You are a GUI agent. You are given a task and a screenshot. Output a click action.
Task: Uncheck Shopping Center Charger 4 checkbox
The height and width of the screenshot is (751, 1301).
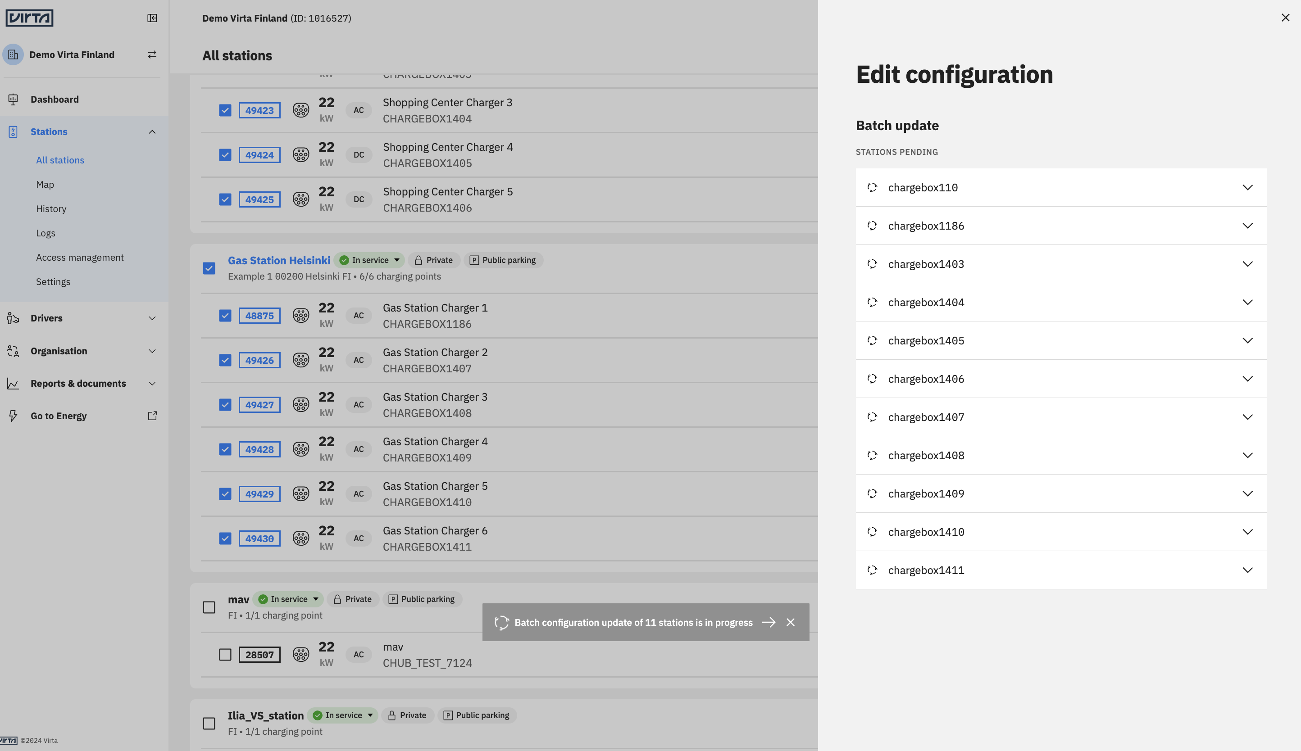pyautogui.click(x=225, y=155)
